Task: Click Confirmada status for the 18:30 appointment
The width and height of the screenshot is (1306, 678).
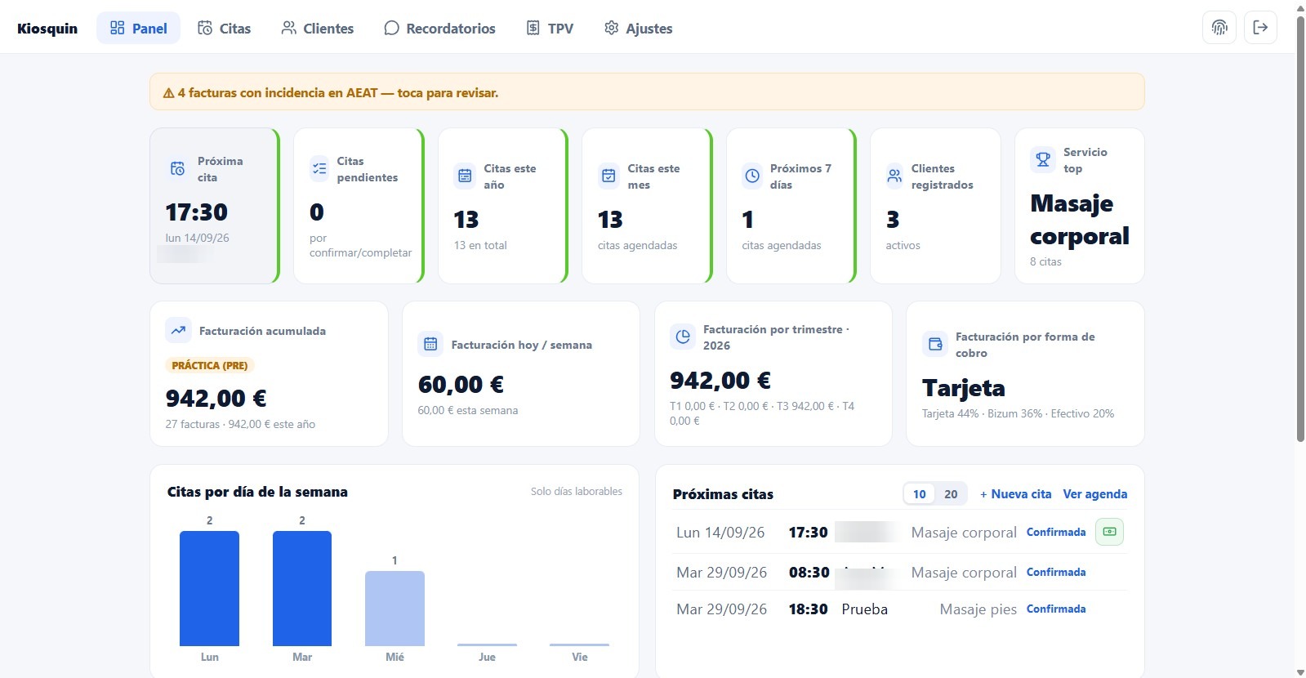Action: click(1056, 609)
